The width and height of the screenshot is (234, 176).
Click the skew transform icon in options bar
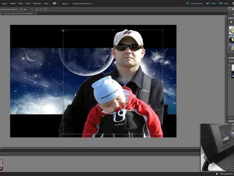(45, 9)
